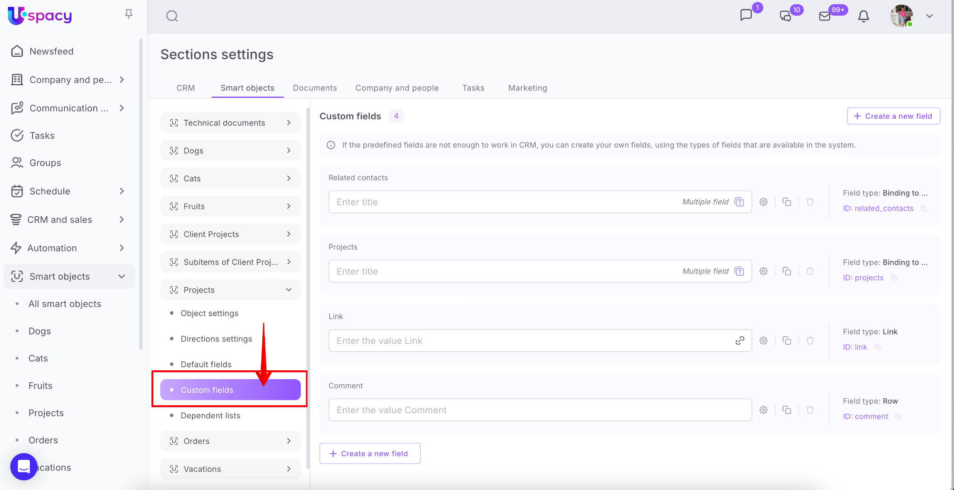Click the Comment value input field

539,410
